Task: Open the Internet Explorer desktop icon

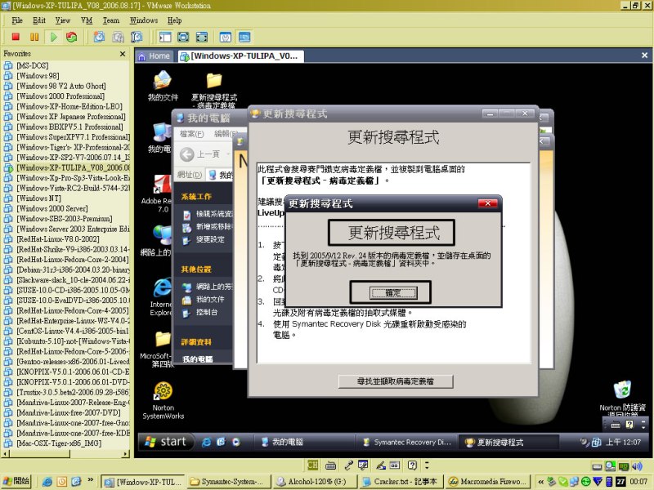Action: coord(162,297)
